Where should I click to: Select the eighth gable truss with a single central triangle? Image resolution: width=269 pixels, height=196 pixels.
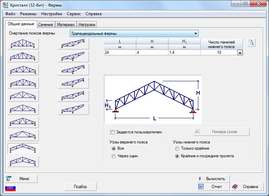coord(23,136)
